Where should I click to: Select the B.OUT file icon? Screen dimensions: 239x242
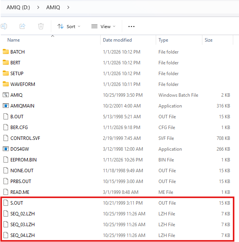coord(6,116)
